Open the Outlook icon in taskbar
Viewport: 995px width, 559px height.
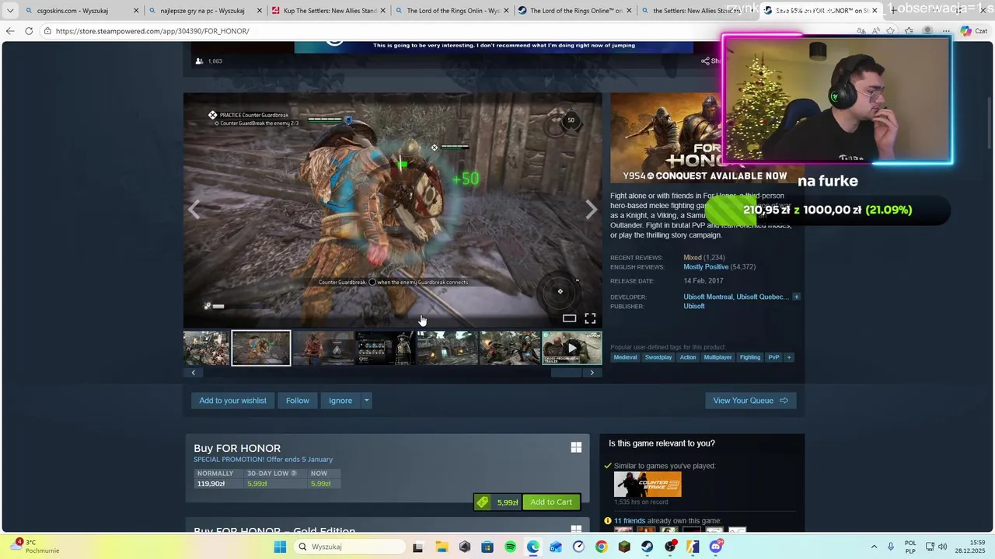tap(555, 547)
